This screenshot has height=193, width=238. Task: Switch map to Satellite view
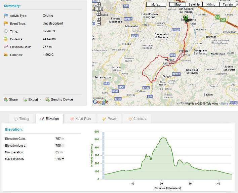coord(194,4)
